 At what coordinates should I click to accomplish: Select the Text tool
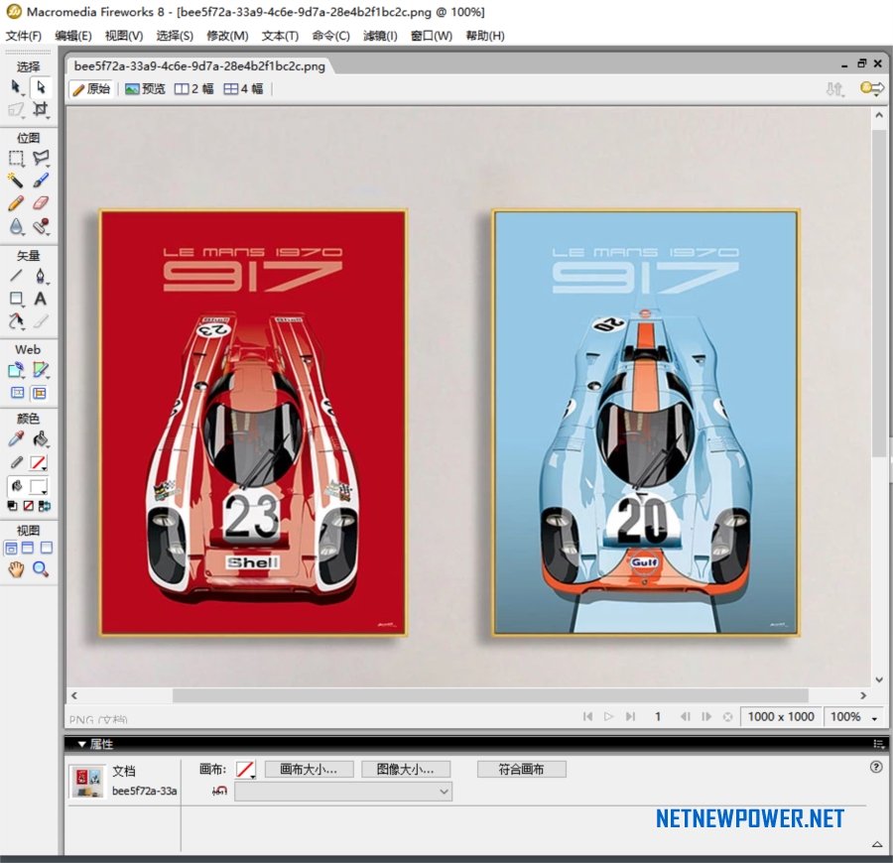click(x=41, y=299)
